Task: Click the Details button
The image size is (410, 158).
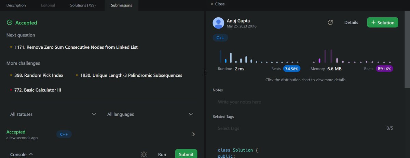Action: pos(351,22)
